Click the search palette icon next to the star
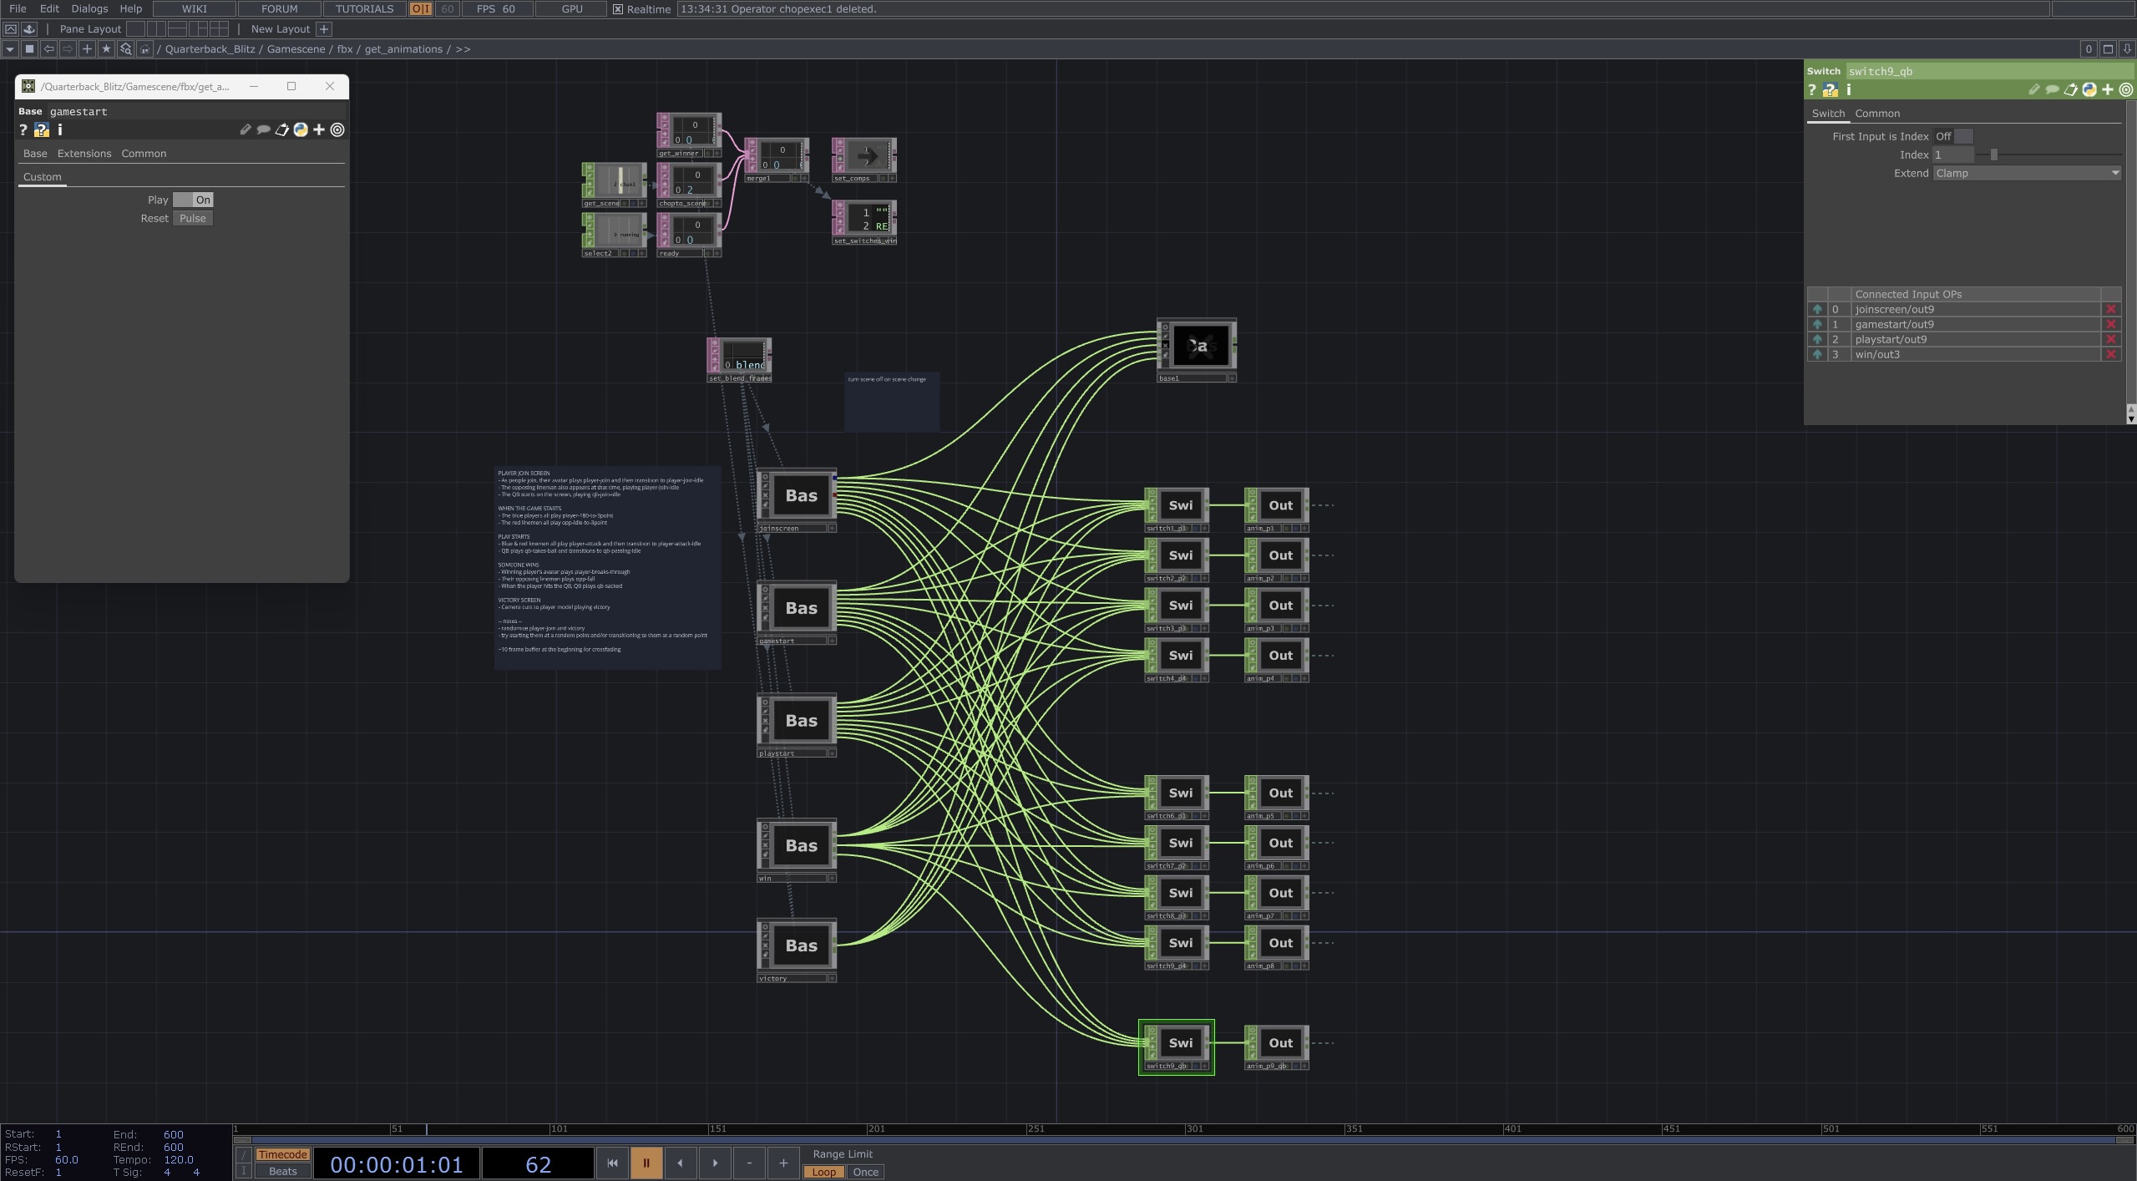Image resolution: width=2137 pixels, height=1181 pixels. 125,48
